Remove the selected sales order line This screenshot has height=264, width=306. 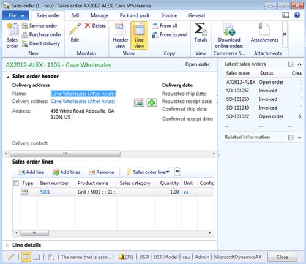(x=102, y=172)
